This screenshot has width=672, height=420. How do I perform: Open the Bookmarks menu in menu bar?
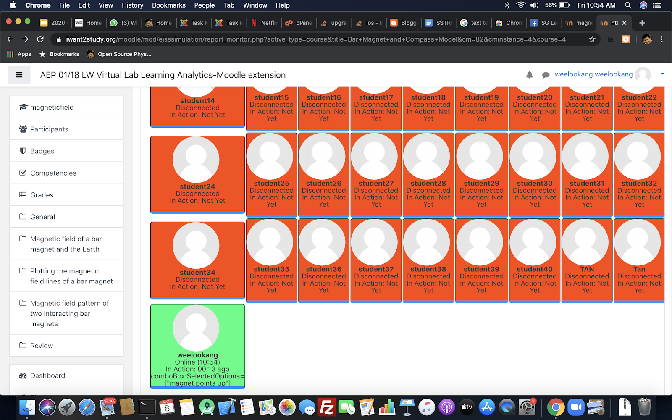click(x=169, y=5)
